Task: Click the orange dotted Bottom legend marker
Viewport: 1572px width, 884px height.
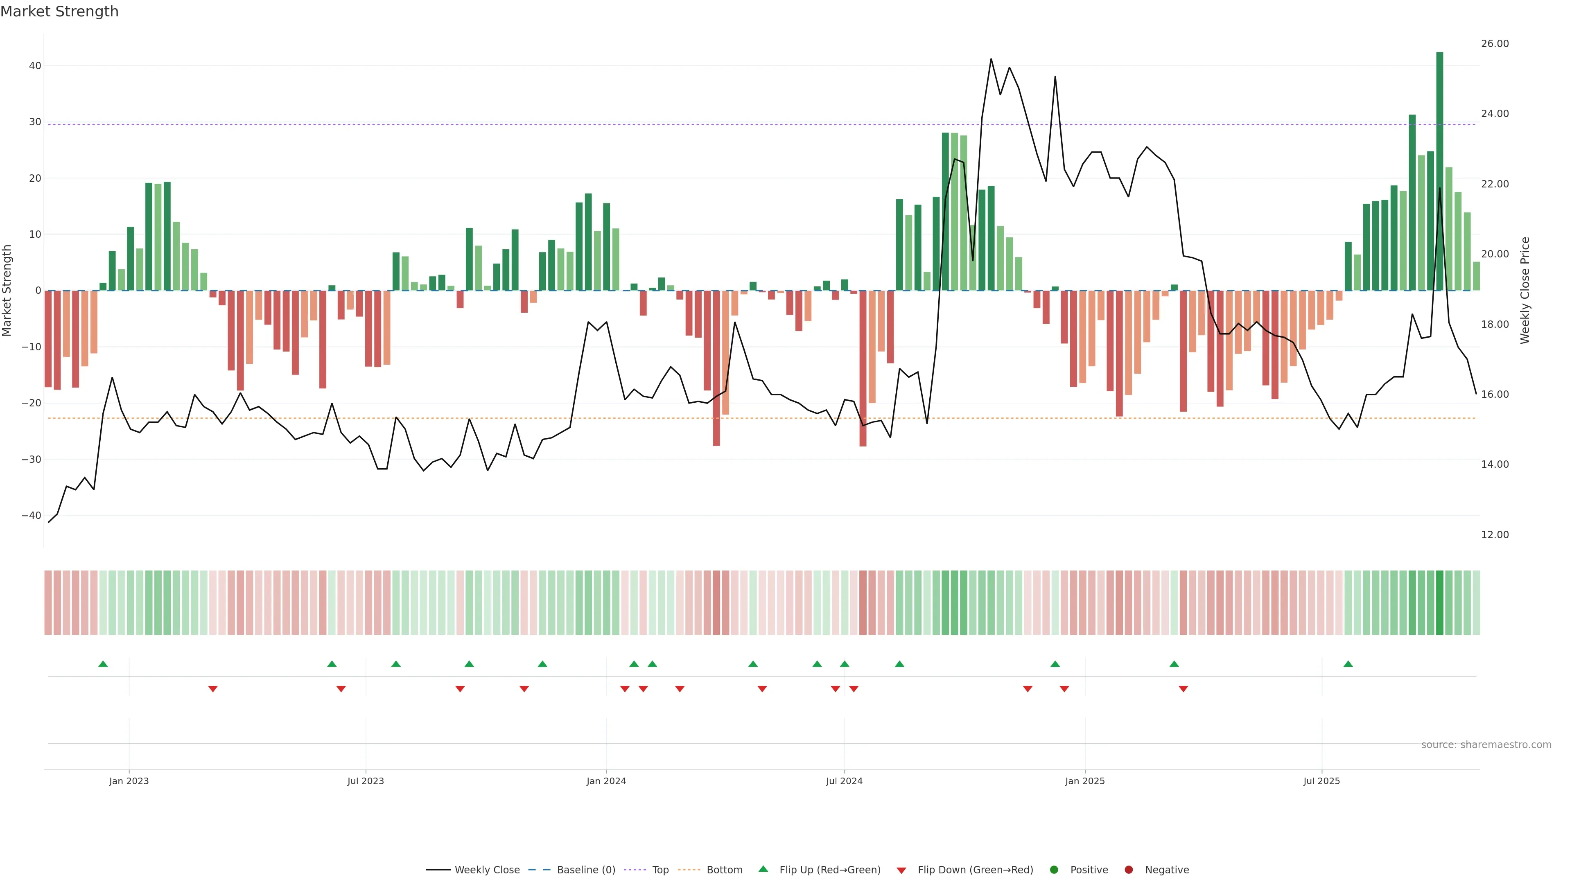Action: pyautogui.click(x=689, y=869)
